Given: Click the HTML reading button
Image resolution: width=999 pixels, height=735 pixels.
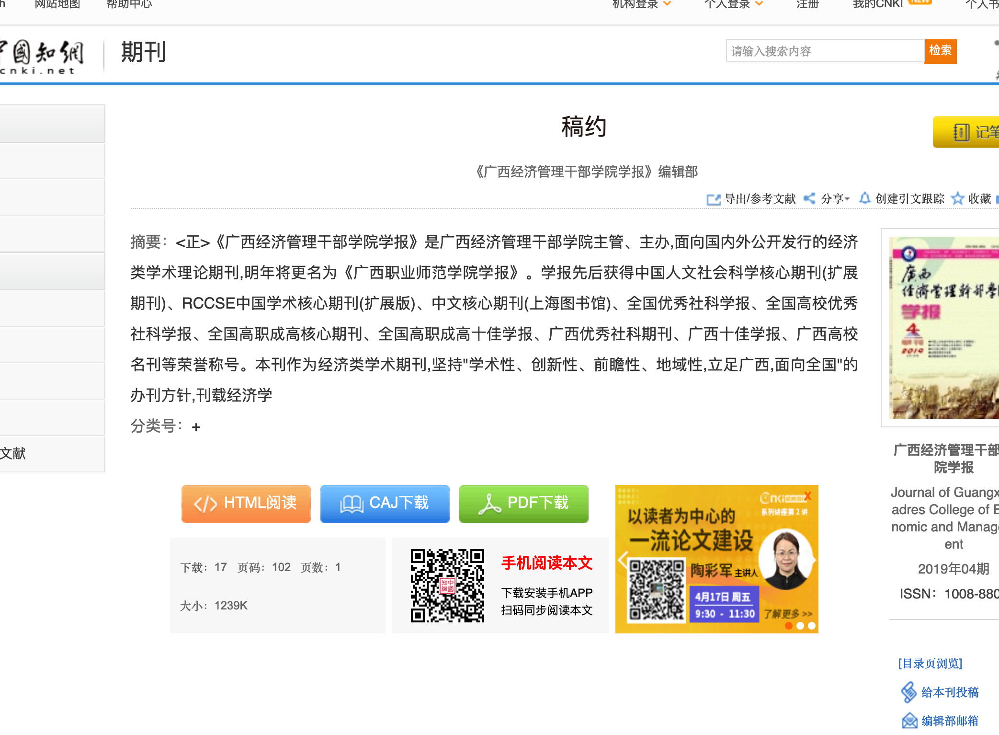Looking at the screenshot, I should (246, 503).
